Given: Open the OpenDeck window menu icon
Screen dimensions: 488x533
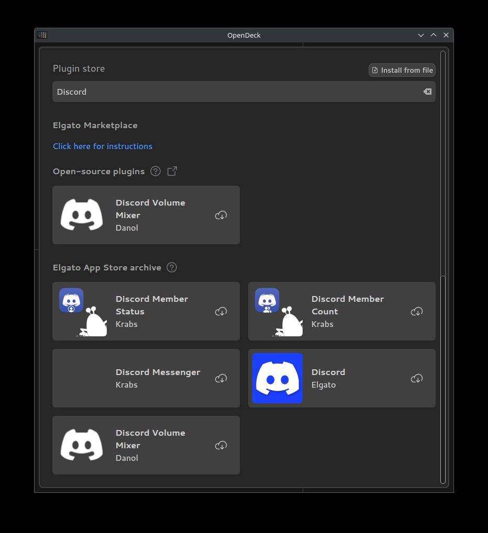Looking at the screenshot, I should coord(42,35).
